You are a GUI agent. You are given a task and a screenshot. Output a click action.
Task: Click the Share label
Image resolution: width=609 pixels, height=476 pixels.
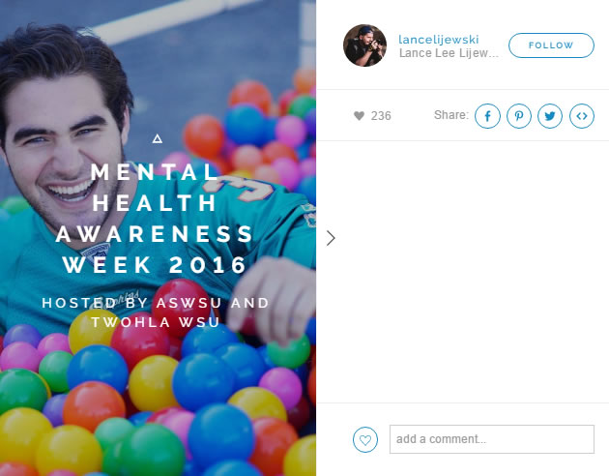(x=451, y=115)
